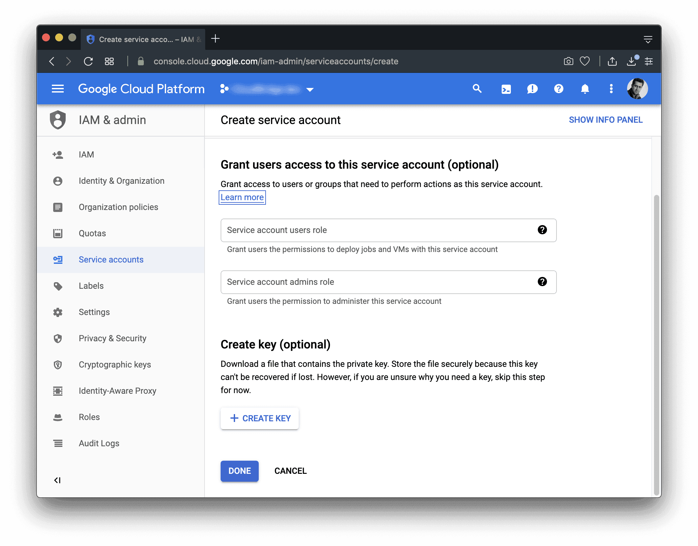Click the search magnifier icon
698x546 pixels.
pyautogui.click(x=477, y=89)
